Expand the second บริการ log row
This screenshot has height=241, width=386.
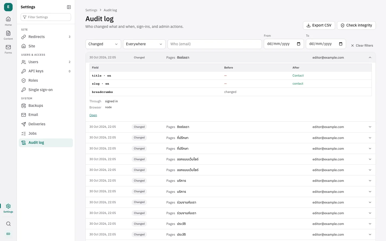coord(231,191)
